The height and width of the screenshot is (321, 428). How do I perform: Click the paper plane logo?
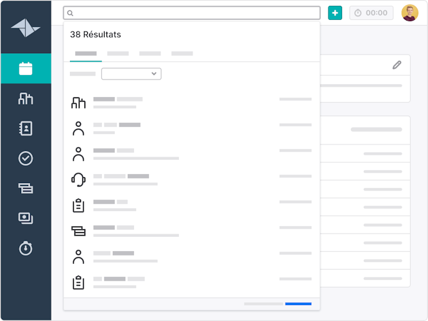(26, 27)
